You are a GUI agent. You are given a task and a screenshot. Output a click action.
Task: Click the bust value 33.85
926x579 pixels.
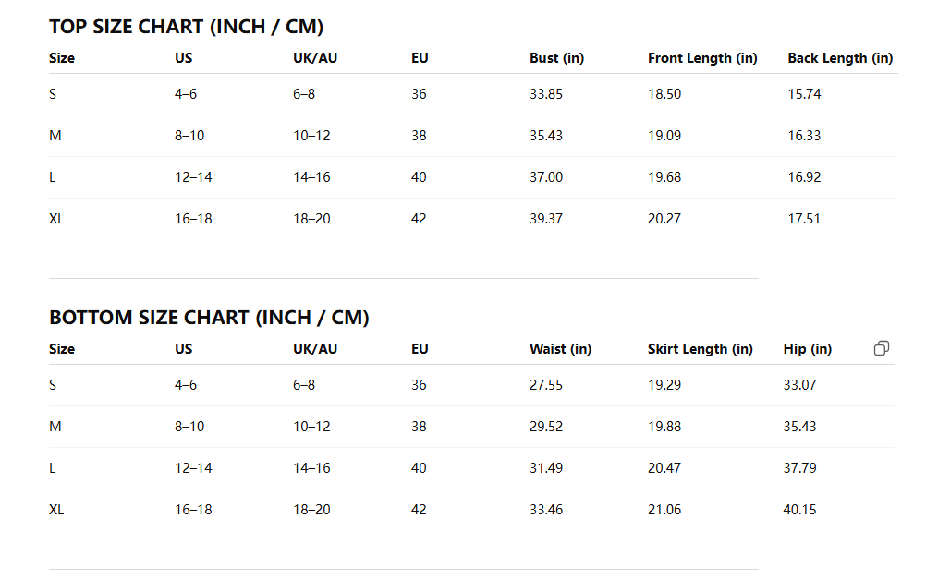(546, 94)
